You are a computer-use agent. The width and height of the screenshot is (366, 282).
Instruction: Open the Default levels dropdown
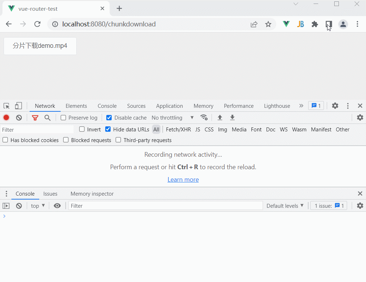[285, 206]
